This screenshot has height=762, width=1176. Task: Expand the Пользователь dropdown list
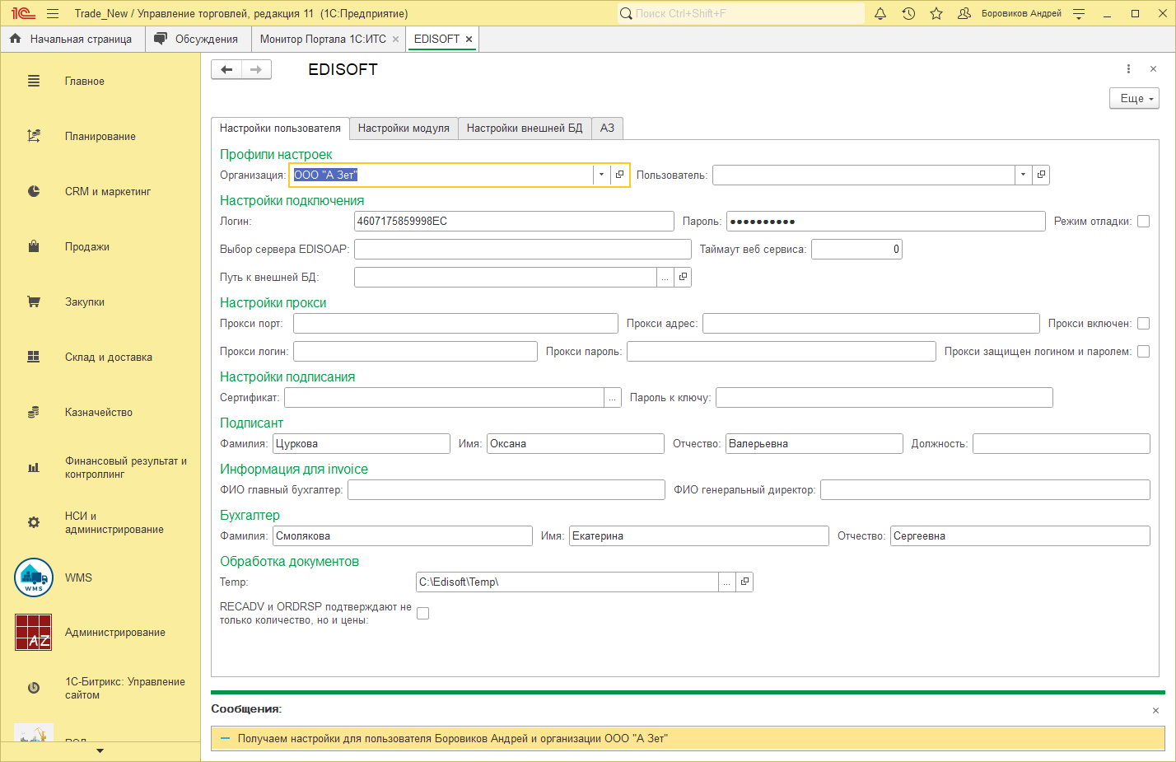click(x=1023, y=175)
